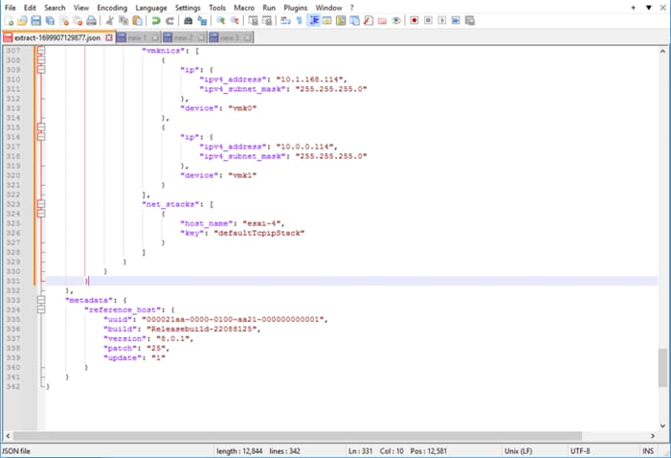Open the Encoding menu

[112, 8]
